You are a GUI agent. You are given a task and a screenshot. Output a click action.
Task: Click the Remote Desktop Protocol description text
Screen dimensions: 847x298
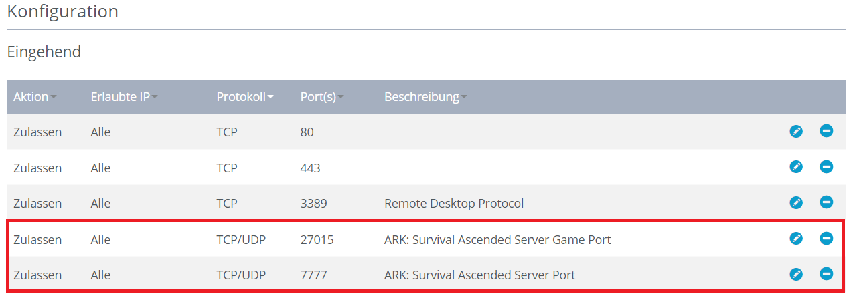pos(453,203)
